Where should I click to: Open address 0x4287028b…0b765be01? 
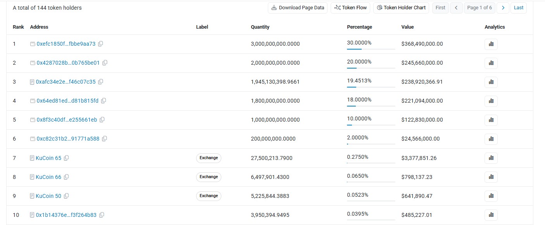(68, 63)
